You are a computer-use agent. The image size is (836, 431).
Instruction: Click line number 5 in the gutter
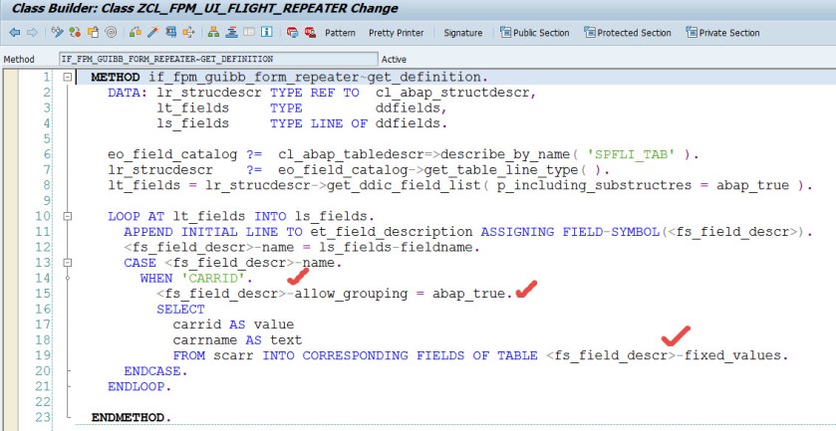click(47, 139)
